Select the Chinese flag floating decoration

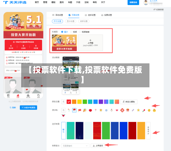pyautogui.click(x=74, y=110)
